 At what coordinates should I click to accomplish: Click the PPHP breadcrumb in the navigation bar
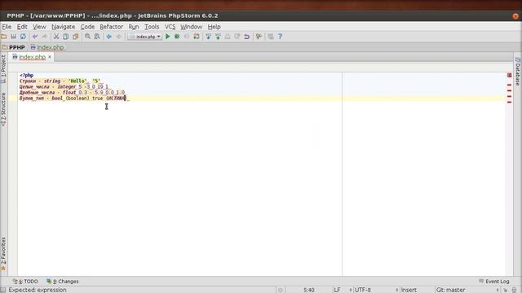pos(14,47)
